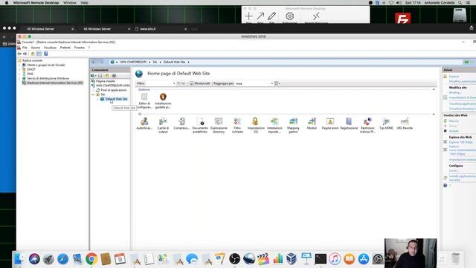Open Pagine errori feature
The height and width of the screenshot is (268, 476).
point(330,124)
